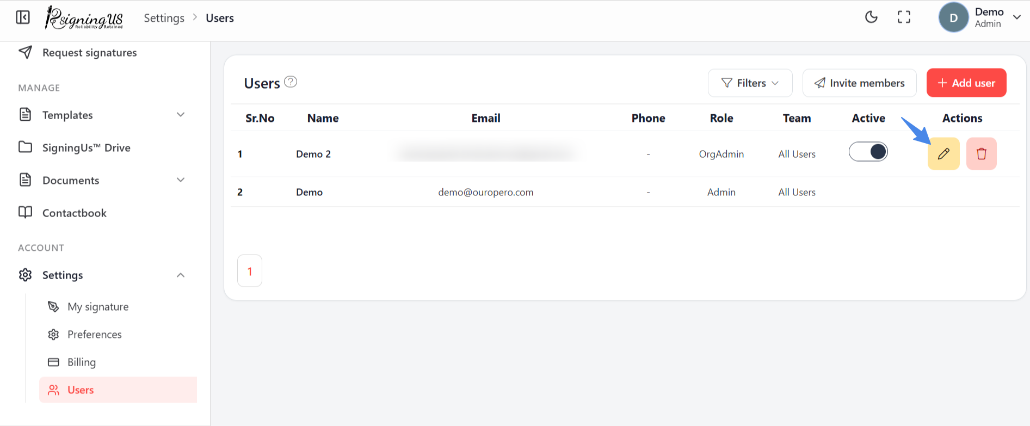Image resolution: width=1030 pixels, height=426 pixels.
Task: Click the Sr.No column header
Action: [x=260, y=118]
